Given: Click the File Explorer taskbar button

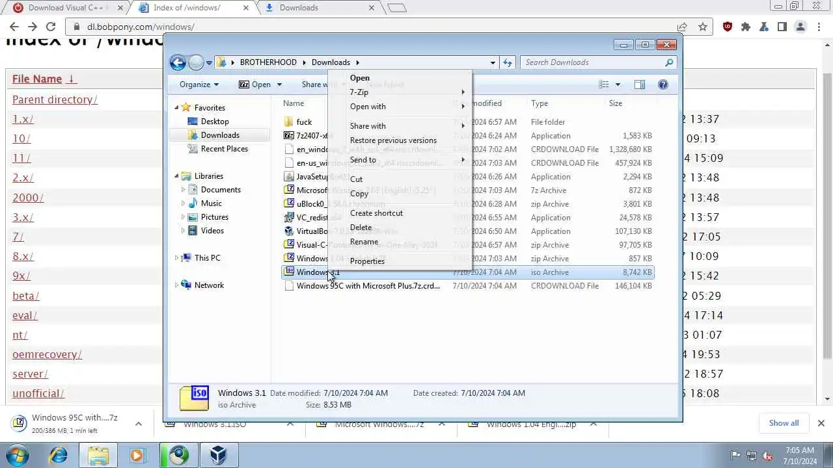Looking at the screenshot, I should pos(98,455).
